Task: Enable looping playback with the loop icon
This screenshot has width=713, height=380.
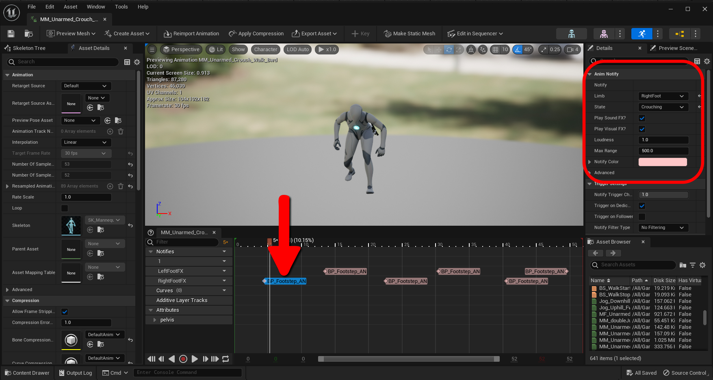Action: tap(225, 359)
